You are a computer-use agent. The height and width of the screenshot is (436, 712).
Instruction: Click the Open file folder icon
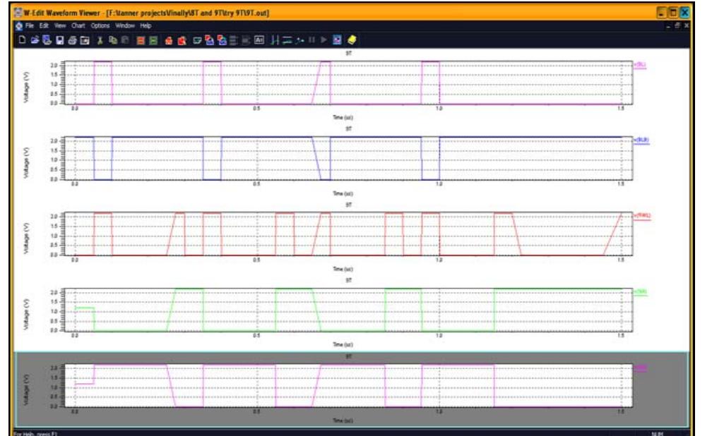click(x=35, y=40)
